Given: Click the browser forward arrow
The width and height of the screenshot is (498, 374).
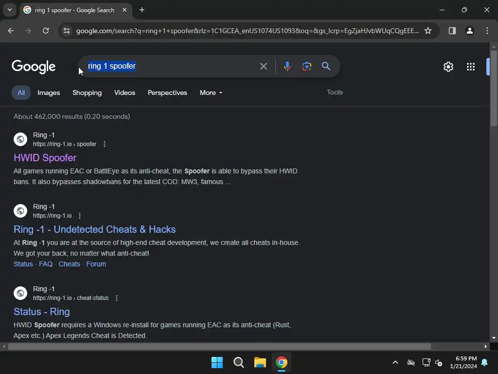Looking at the screenshot, I should click(x=28, y=31).
